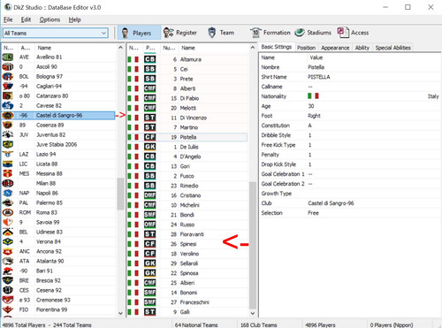The height and width of the screenshot is (328, 442).
Task: Select player Di Vincenzo
Action: click(188, 118)
